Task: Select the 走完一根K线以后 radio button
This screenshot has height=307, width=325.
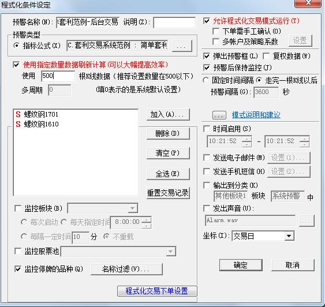Action: click(259, 80)
